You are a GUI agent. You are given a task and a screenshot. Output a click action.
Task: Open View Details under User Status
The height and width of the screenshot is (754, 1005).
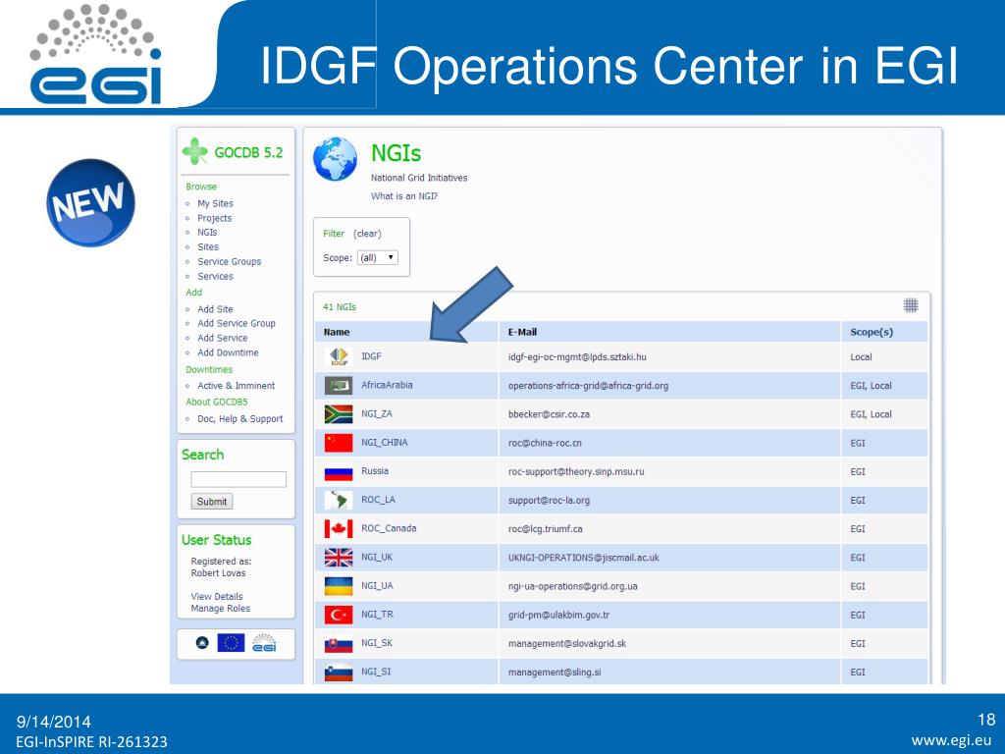coord(217,596)
